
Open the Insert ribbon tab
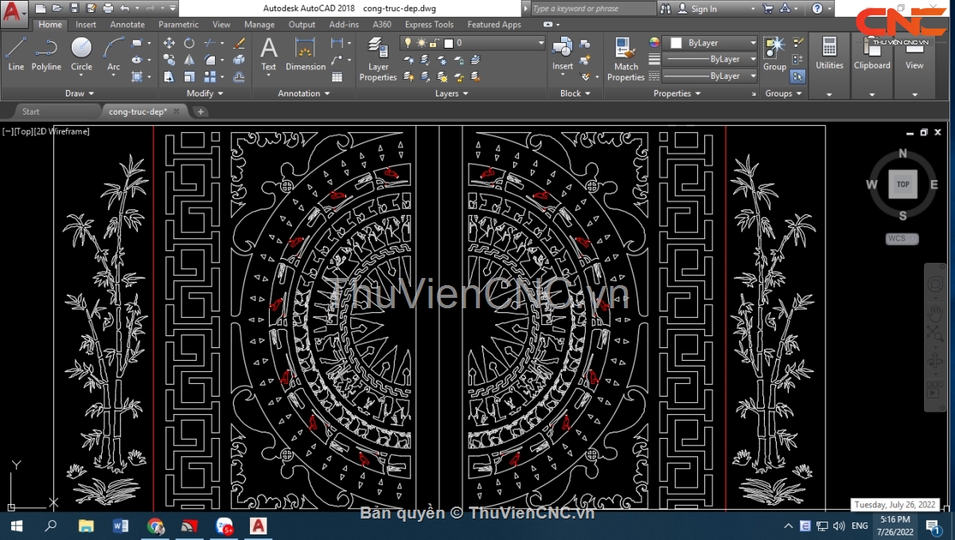point(86,25)
